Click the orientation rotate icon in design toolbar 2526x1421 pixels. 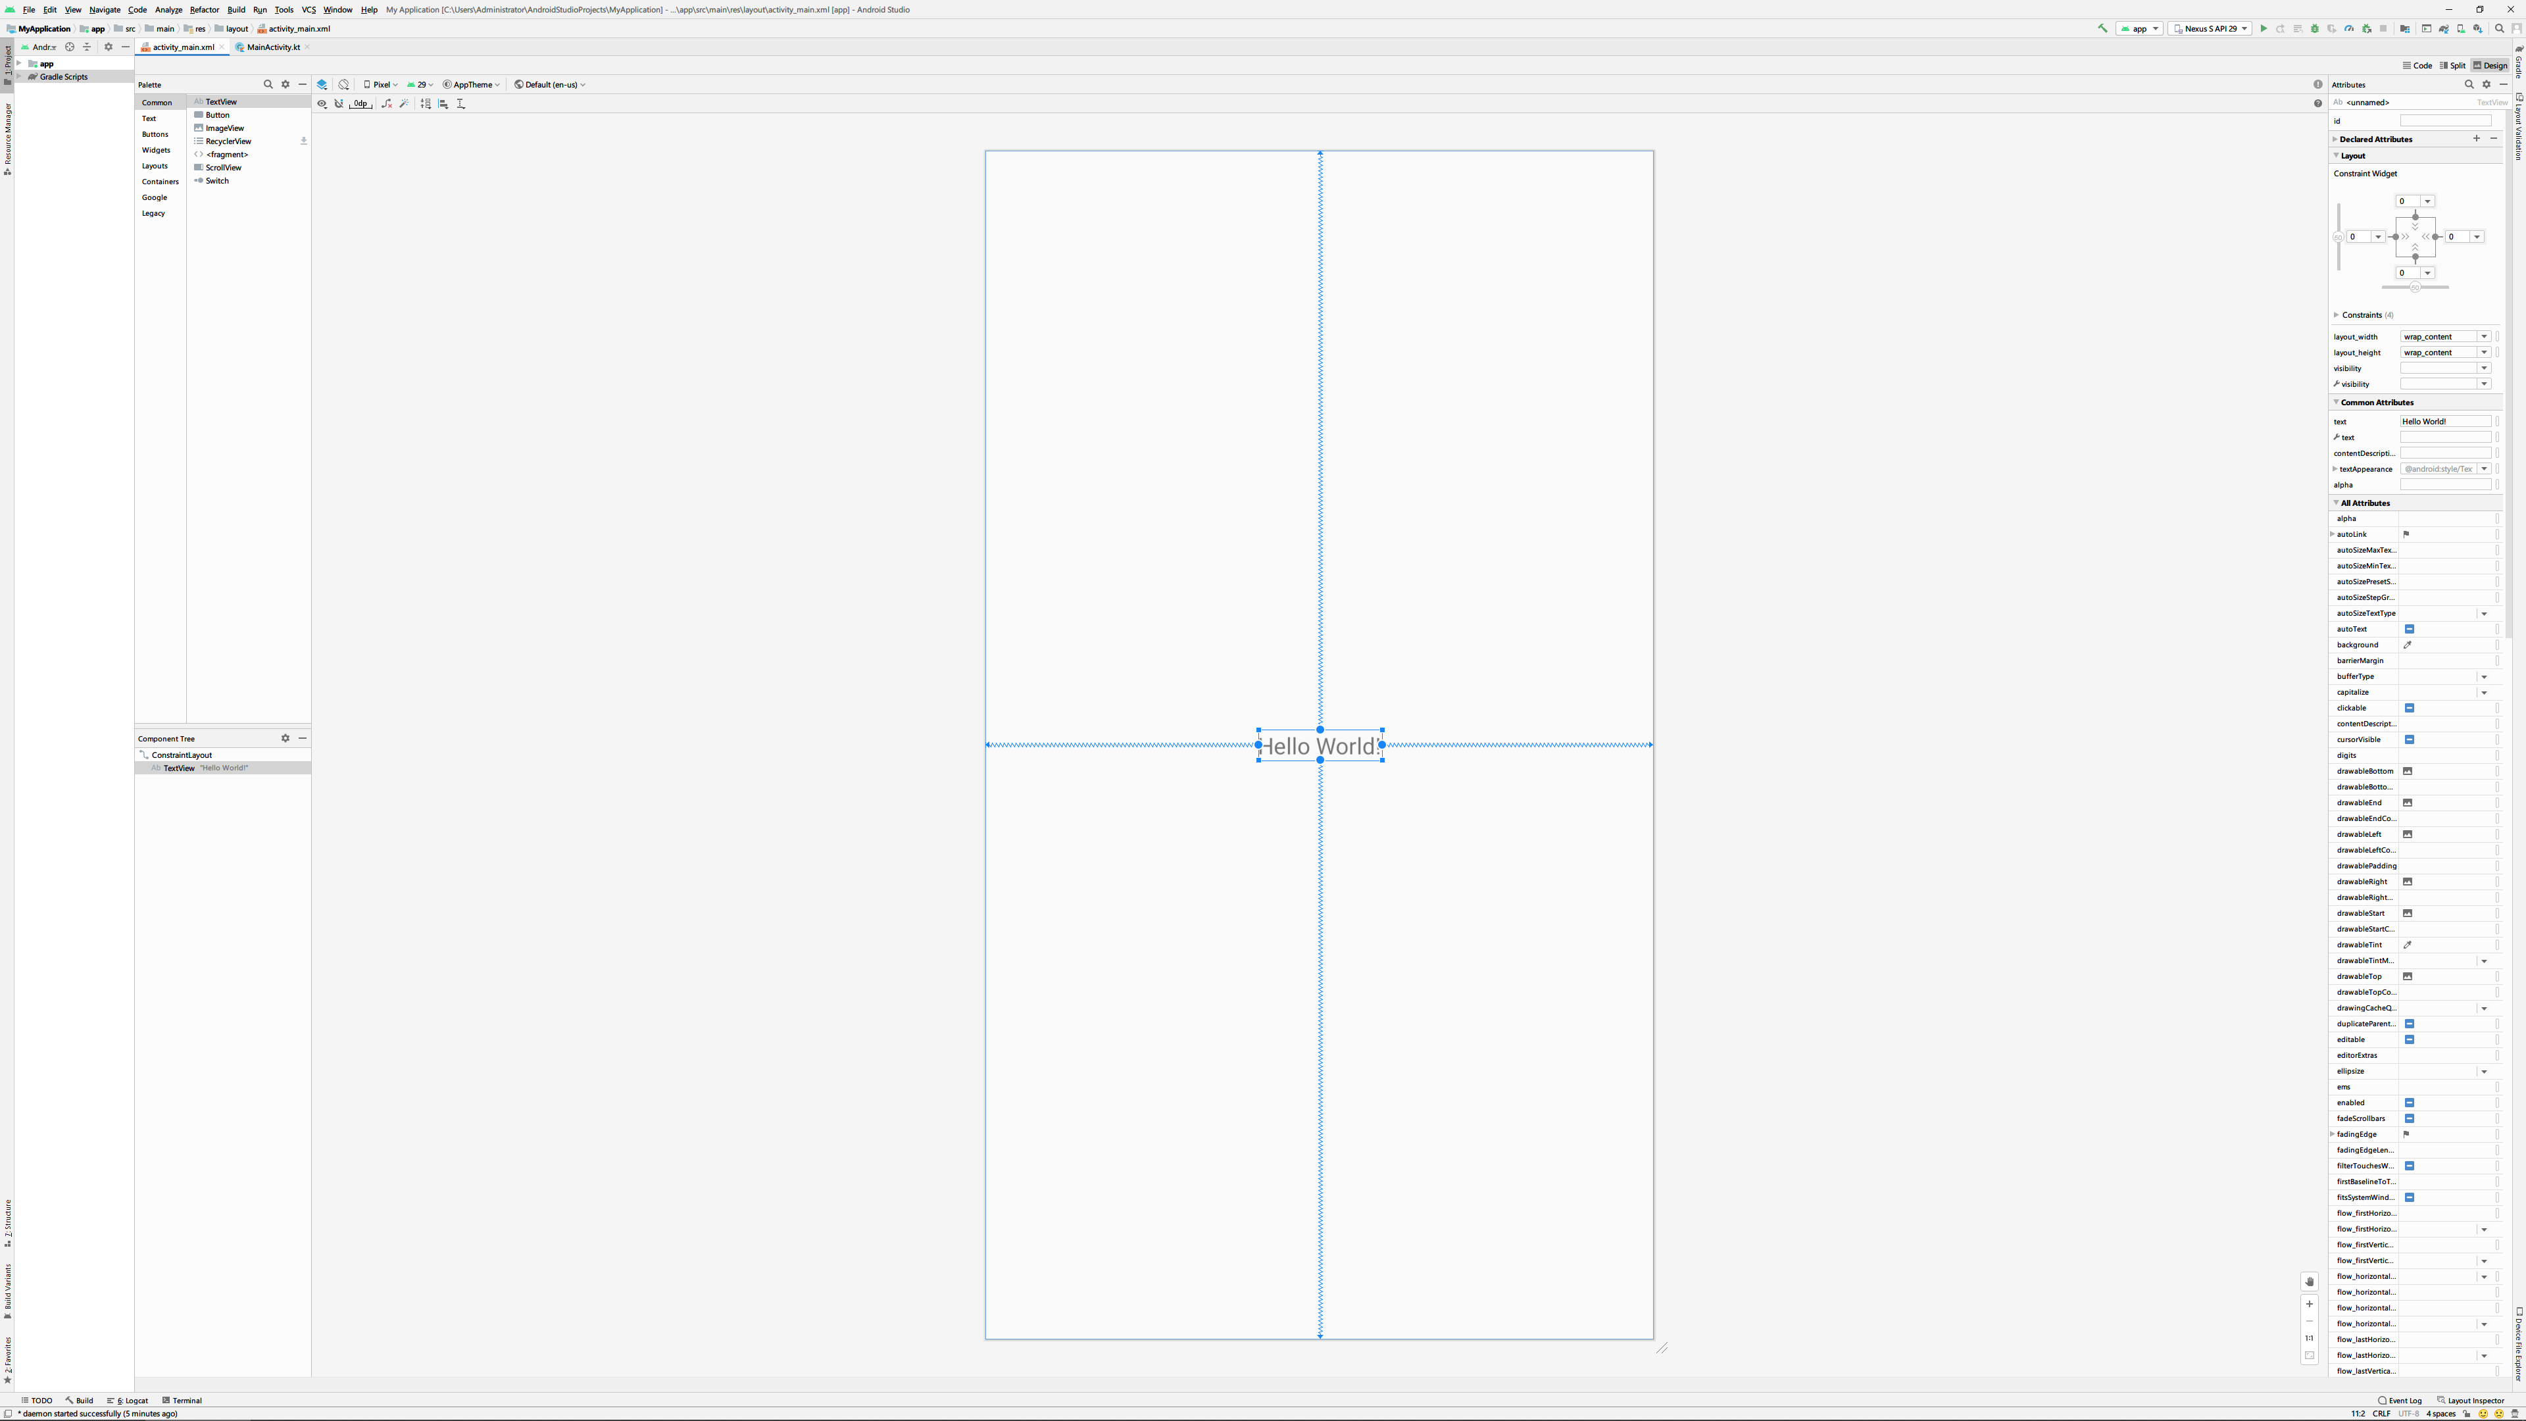click(343, 84)
